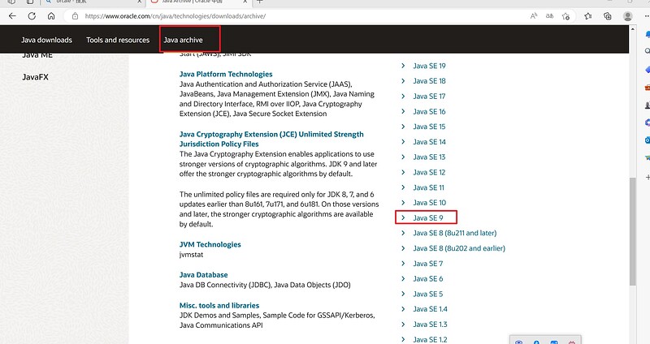650x344 pixels.
Task: Expand the Java SE 16 chevron
Action: (x=403, y=111)
